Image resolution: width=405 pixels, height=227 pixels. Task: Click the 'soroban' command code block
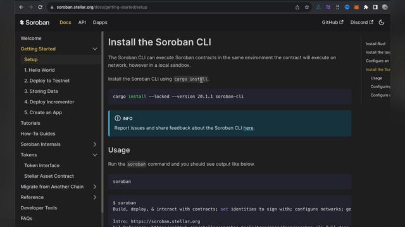[x=230, y=182]
